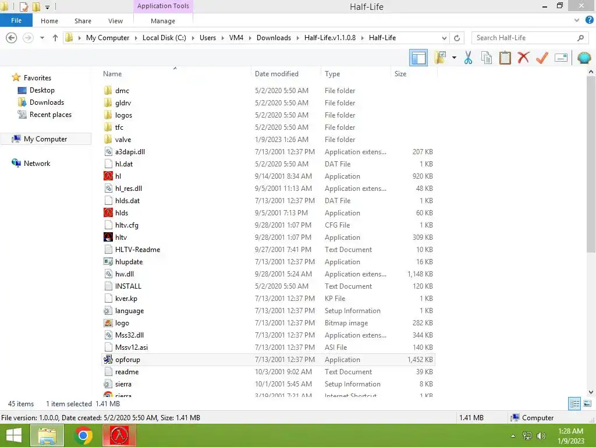Click the Favorites star heading

click(37, 77)
